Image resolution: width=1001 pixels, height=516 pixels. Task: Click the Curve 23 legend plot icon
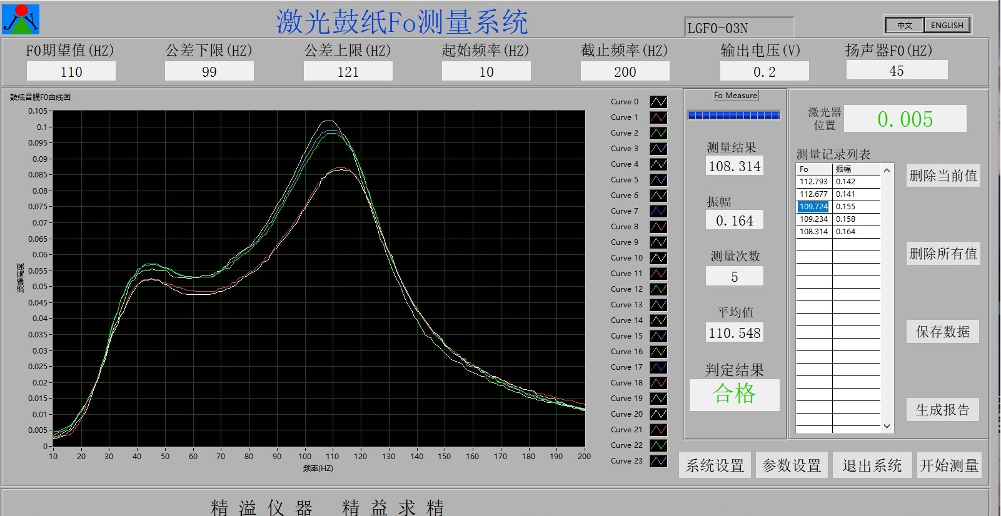click(x=658, y=461)
